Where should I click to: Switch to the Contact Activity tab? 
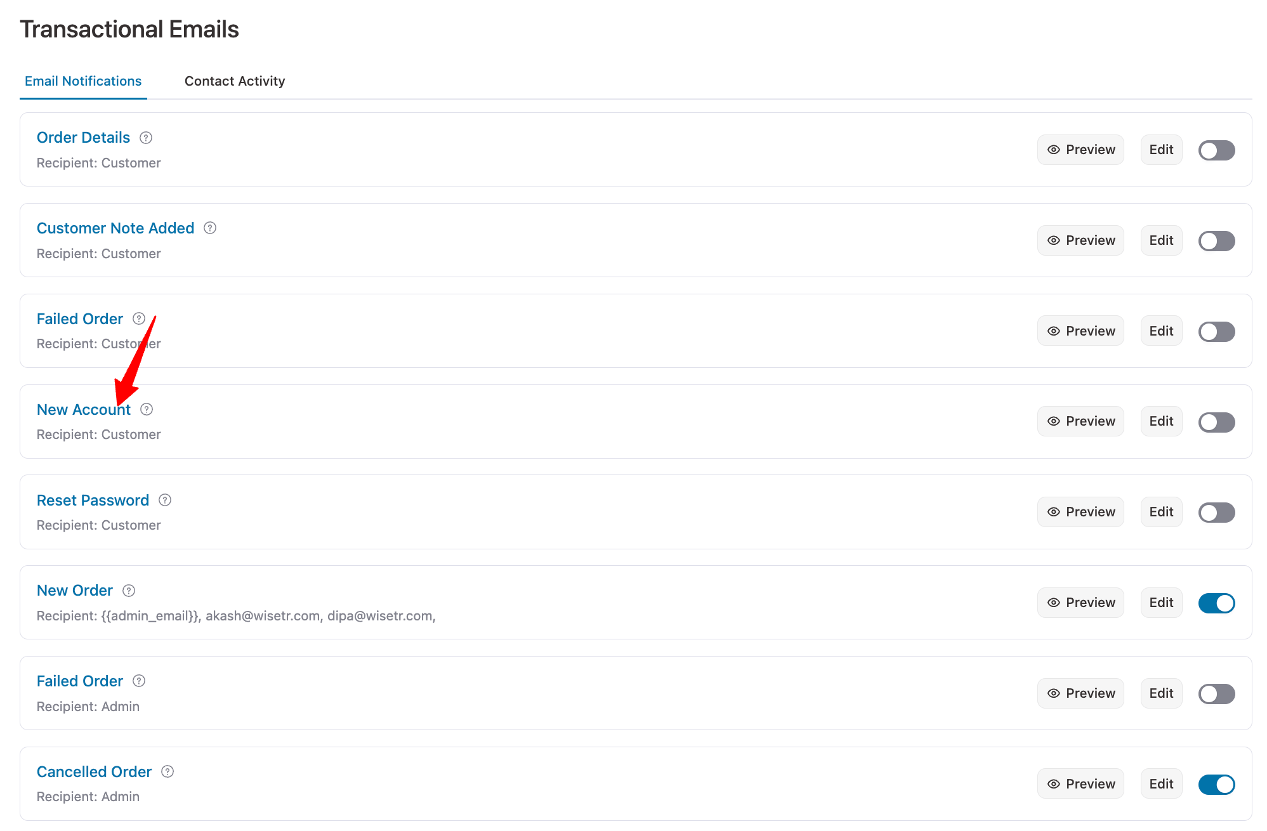point(235,81)
